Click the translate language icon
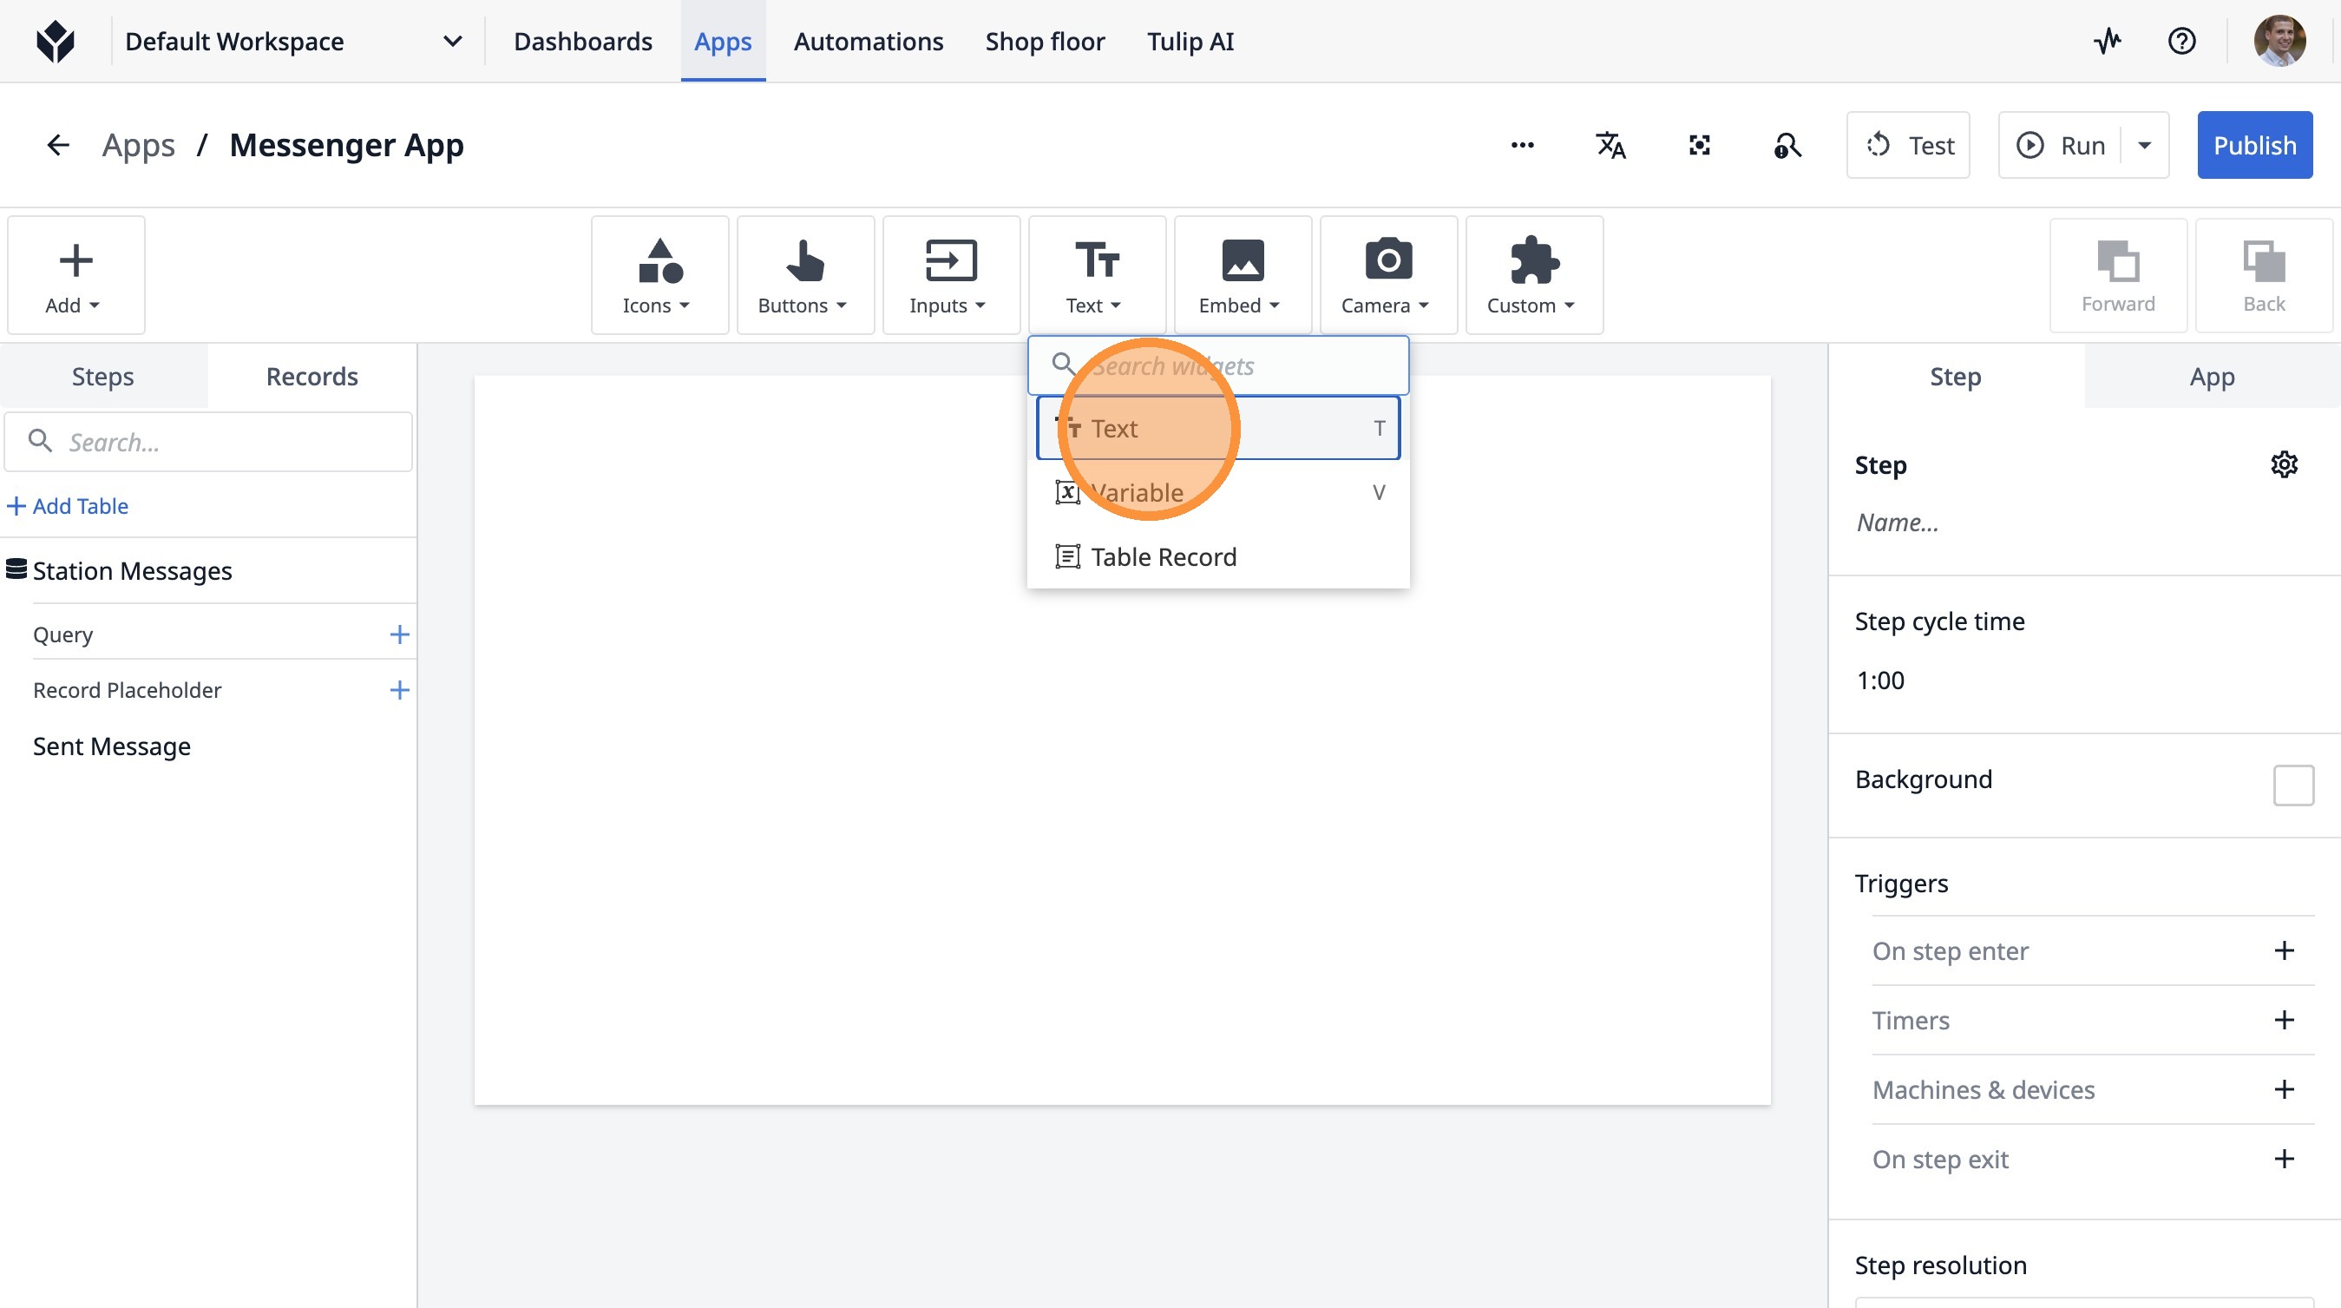Image resolution: width=2341 pixels, height=1308 pixels. click(1610, 146)
